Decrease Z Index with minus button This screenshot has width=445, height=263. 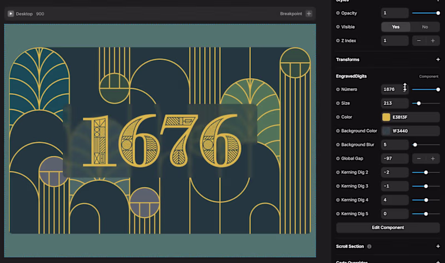point(419,41)
